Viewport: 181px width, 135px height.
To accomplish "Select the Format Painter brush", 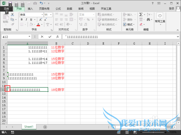I will point(12,24).
